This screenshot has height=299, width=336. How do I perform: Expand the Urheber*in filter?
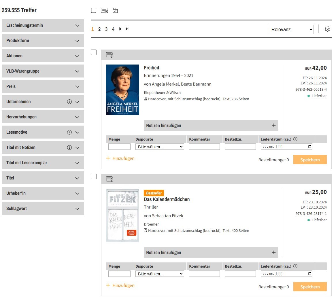[x=43, y=193]
